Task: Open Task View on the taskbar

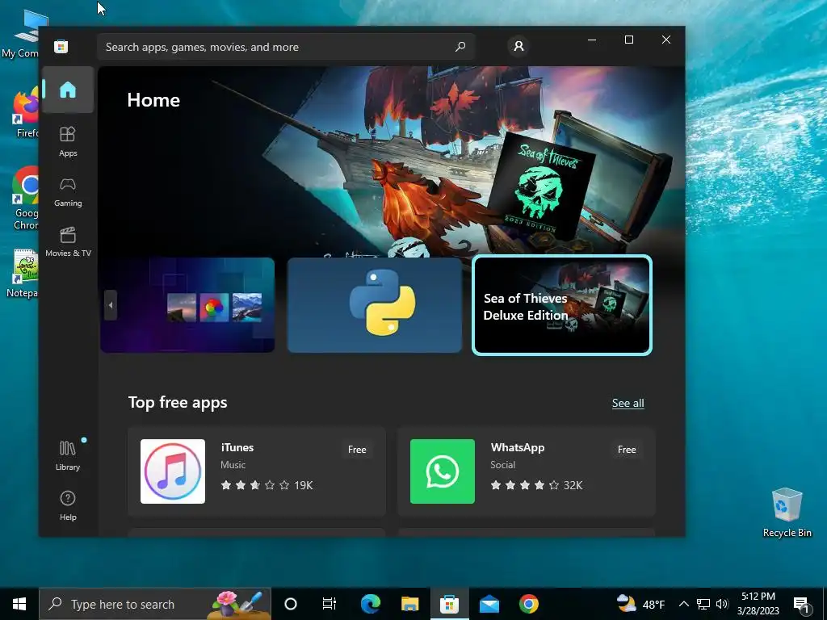Action: 330,604
